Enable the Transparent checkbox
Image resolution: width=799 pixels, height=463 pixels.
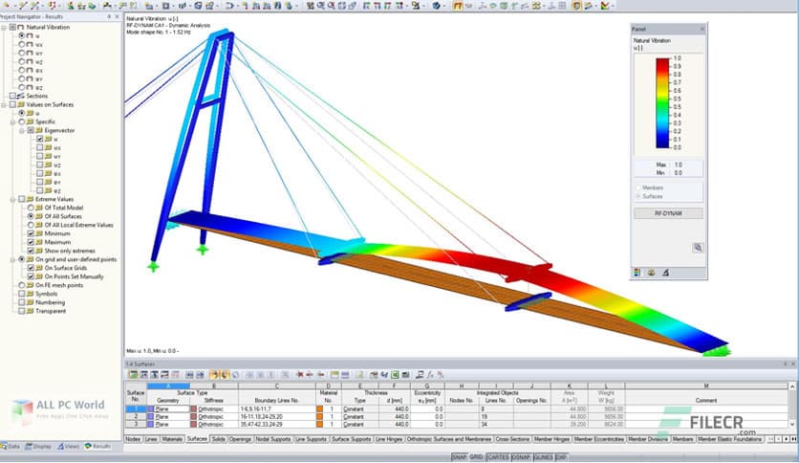(22, 311)
